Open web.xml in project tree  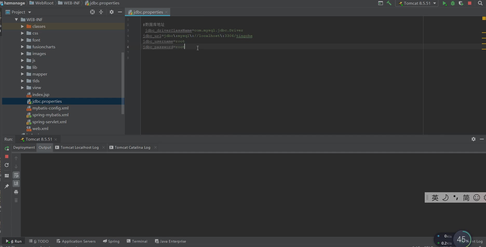click(x=40, y=128)
